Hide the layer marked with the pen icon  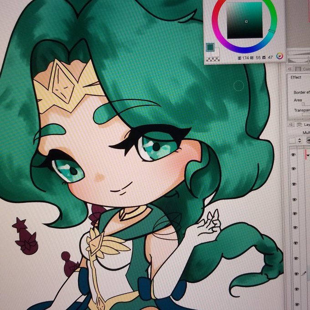pyautogui.click(x=296, y=274)
